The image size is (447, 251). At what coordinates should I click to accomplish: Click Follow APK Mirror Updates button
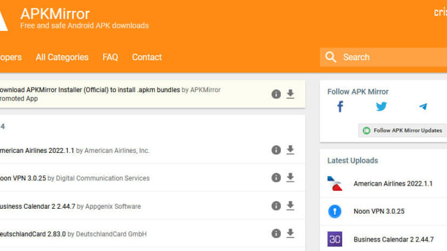pos(402,130)
